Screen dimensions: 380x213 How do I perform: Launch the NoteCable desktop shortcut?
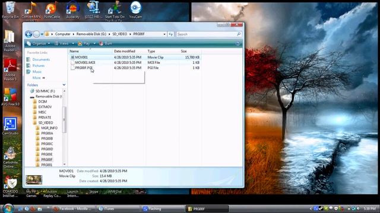click(52, 9)
